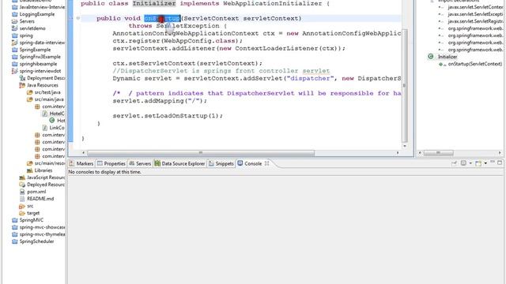Switch to Data Source Explorer tab
Viewport: 506px width, 284px height.
(x=179, y=163)
